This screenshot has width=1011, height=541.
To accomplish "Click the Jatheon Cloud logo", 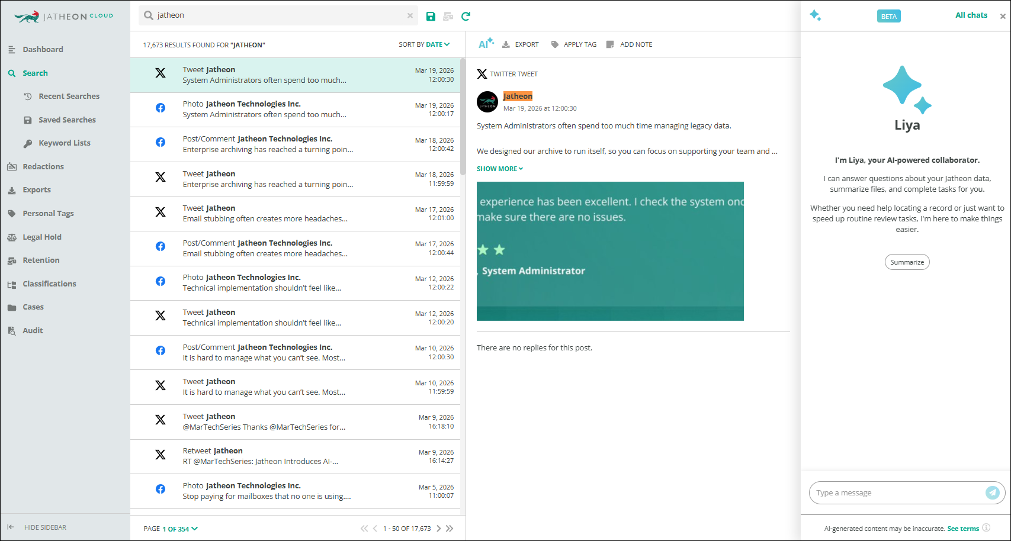I will (x=63, y=16).
